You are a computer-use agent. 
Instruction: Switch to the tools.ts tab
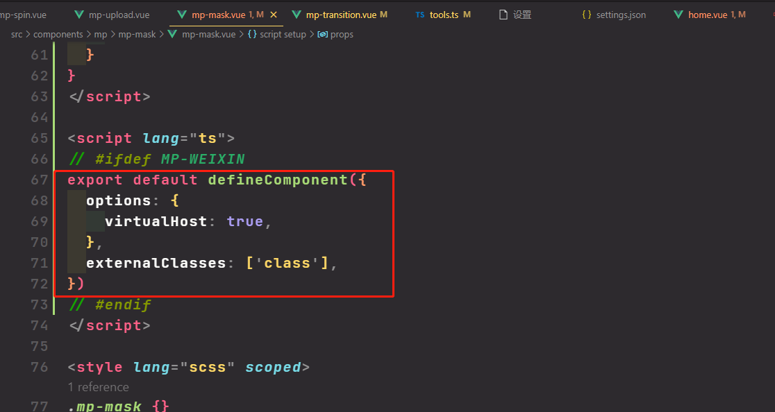point(444,15)
